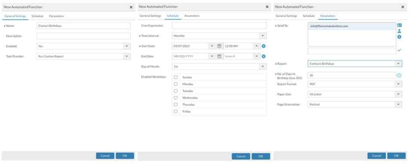Select Schedule tab in middle dialog
The image size is (410, 163).
[173, 16]
